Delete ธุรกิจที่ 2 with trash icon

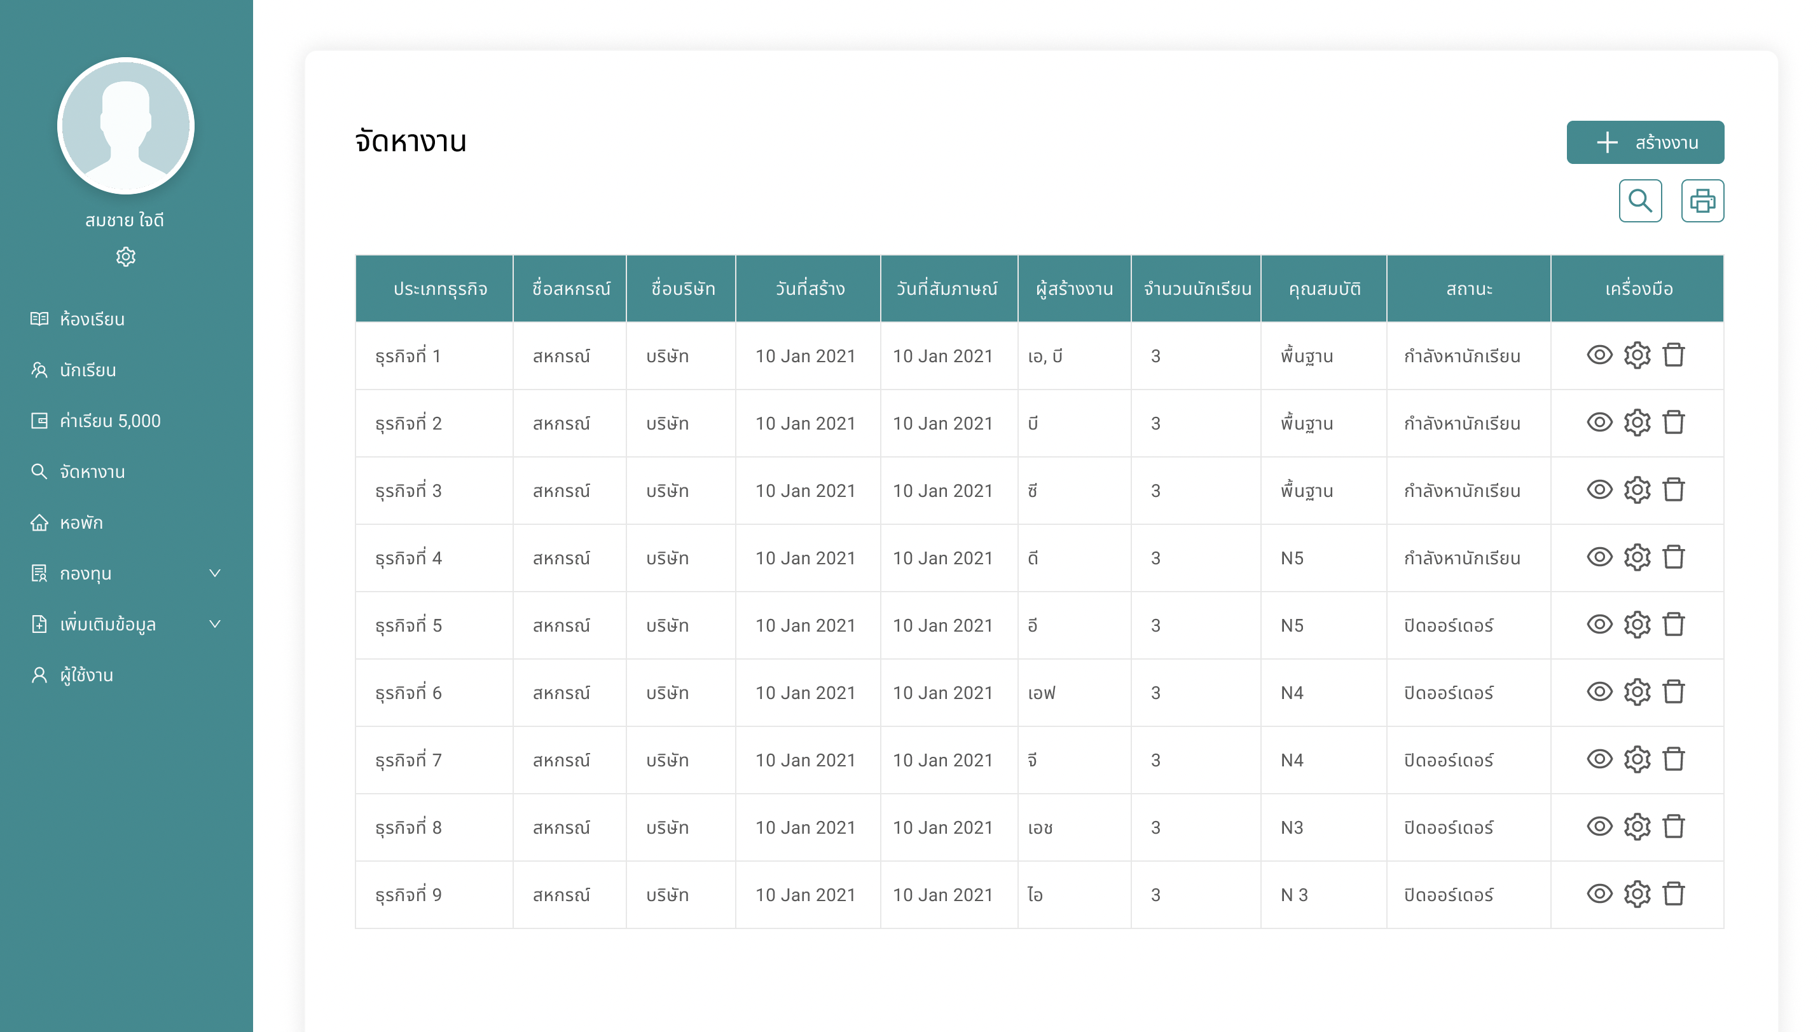coord(1674,423)
